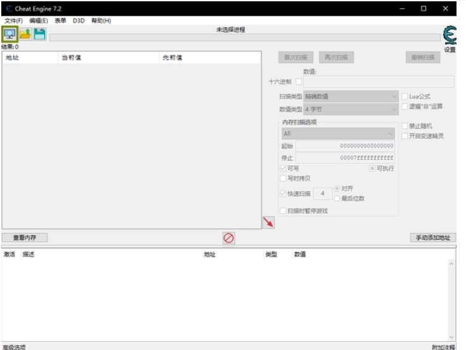The height and width of the screenshot is (350, 466).
Task: Enable the 开启变速精灵 checkbox
Action: [405, 136]
